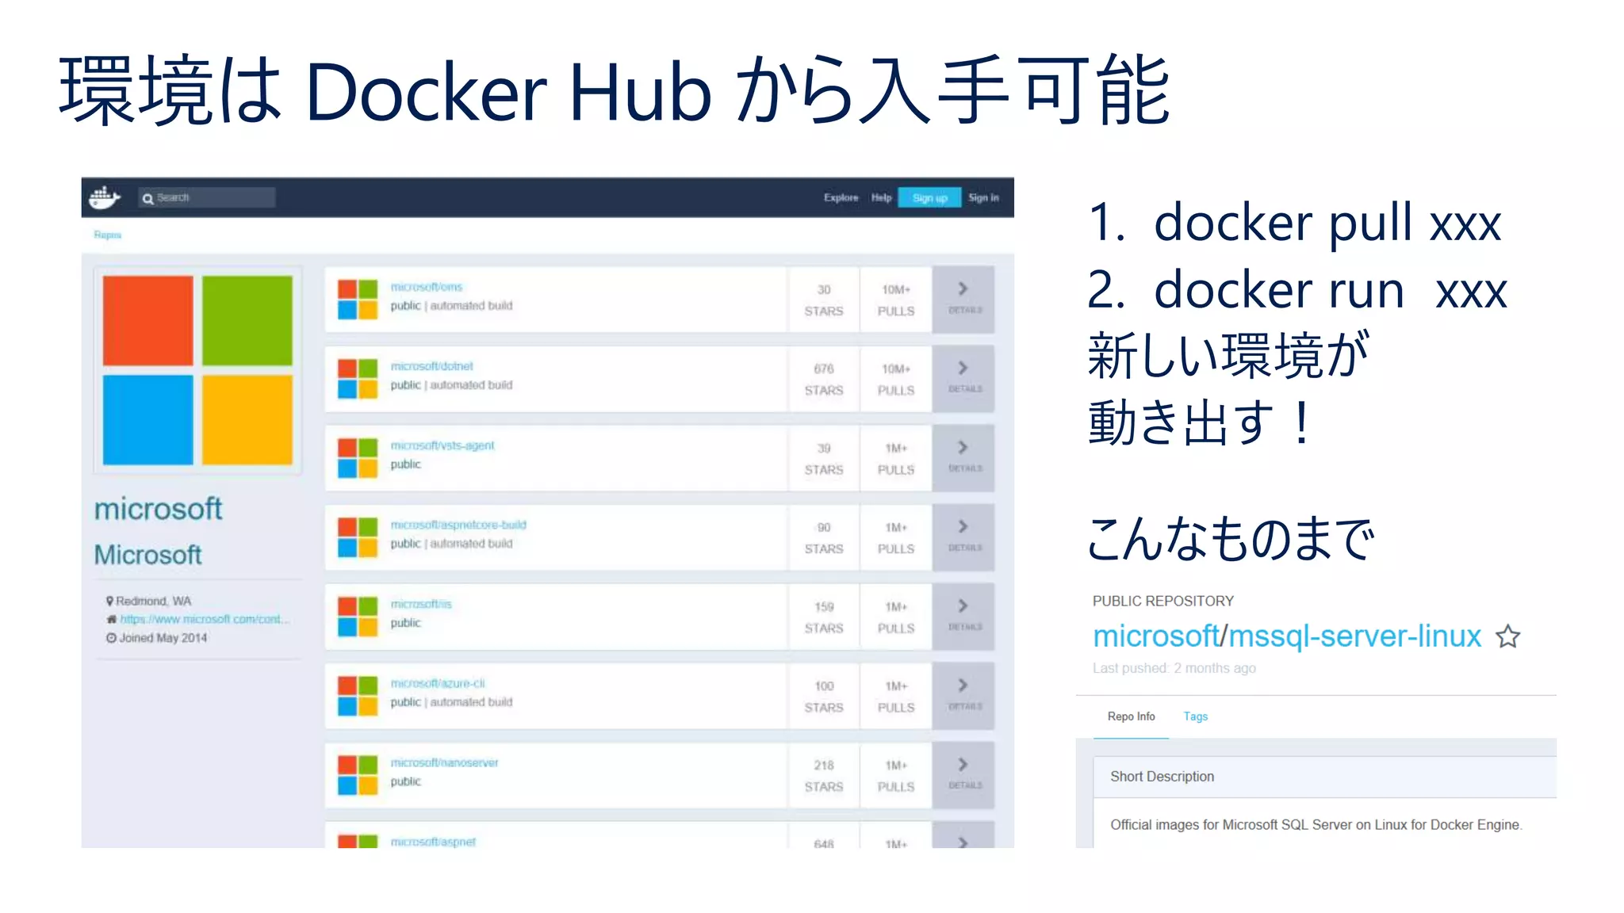Click the 30 STARS count for microsoft/oms
Image resolution: width=1624 pixels, height=913 pixels.
click(x=824, y=300)
